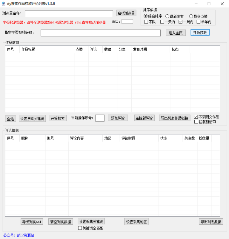Click 清空列表数据 button
The height and width of the screenshot is (239, 229).
point(61,222)
